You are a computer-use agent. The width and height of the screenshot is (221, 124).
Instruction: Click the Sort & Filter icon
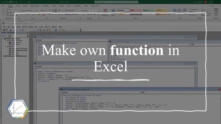[203, 10]
